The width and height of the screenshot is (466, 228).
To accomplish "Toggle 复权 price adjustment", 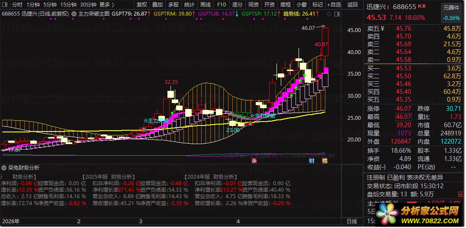I will pos(142,5).
